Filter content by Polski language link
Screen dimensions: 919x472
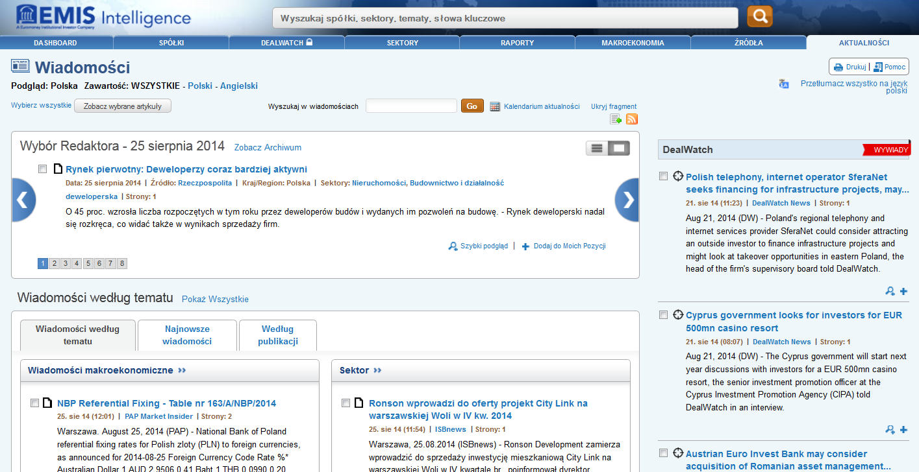tap(200, 86)
